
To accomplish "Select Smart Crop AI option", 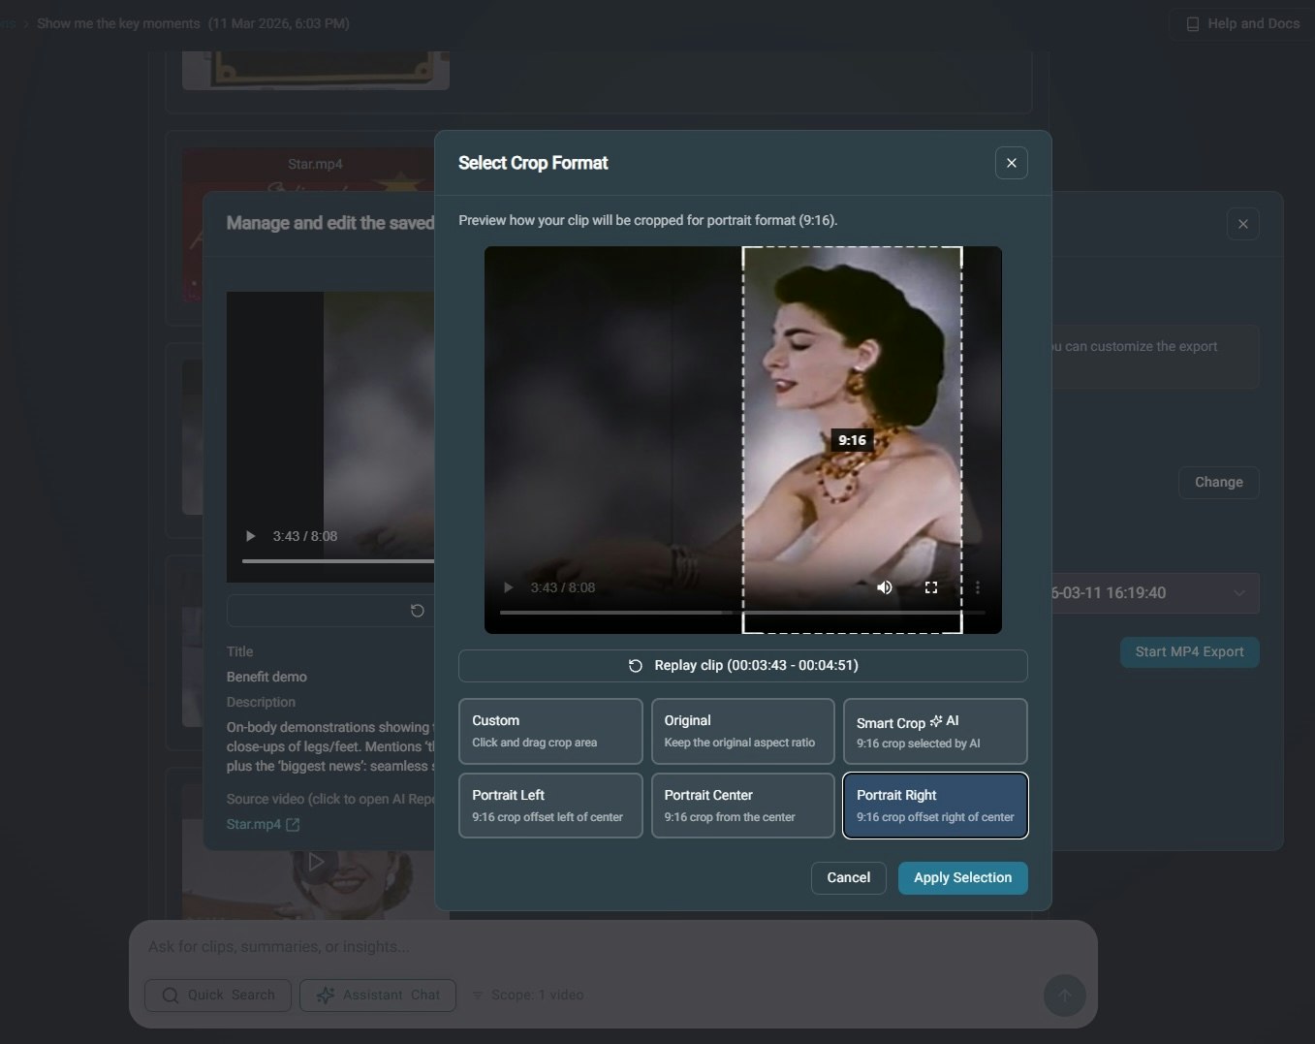I will tap(935, 731).
